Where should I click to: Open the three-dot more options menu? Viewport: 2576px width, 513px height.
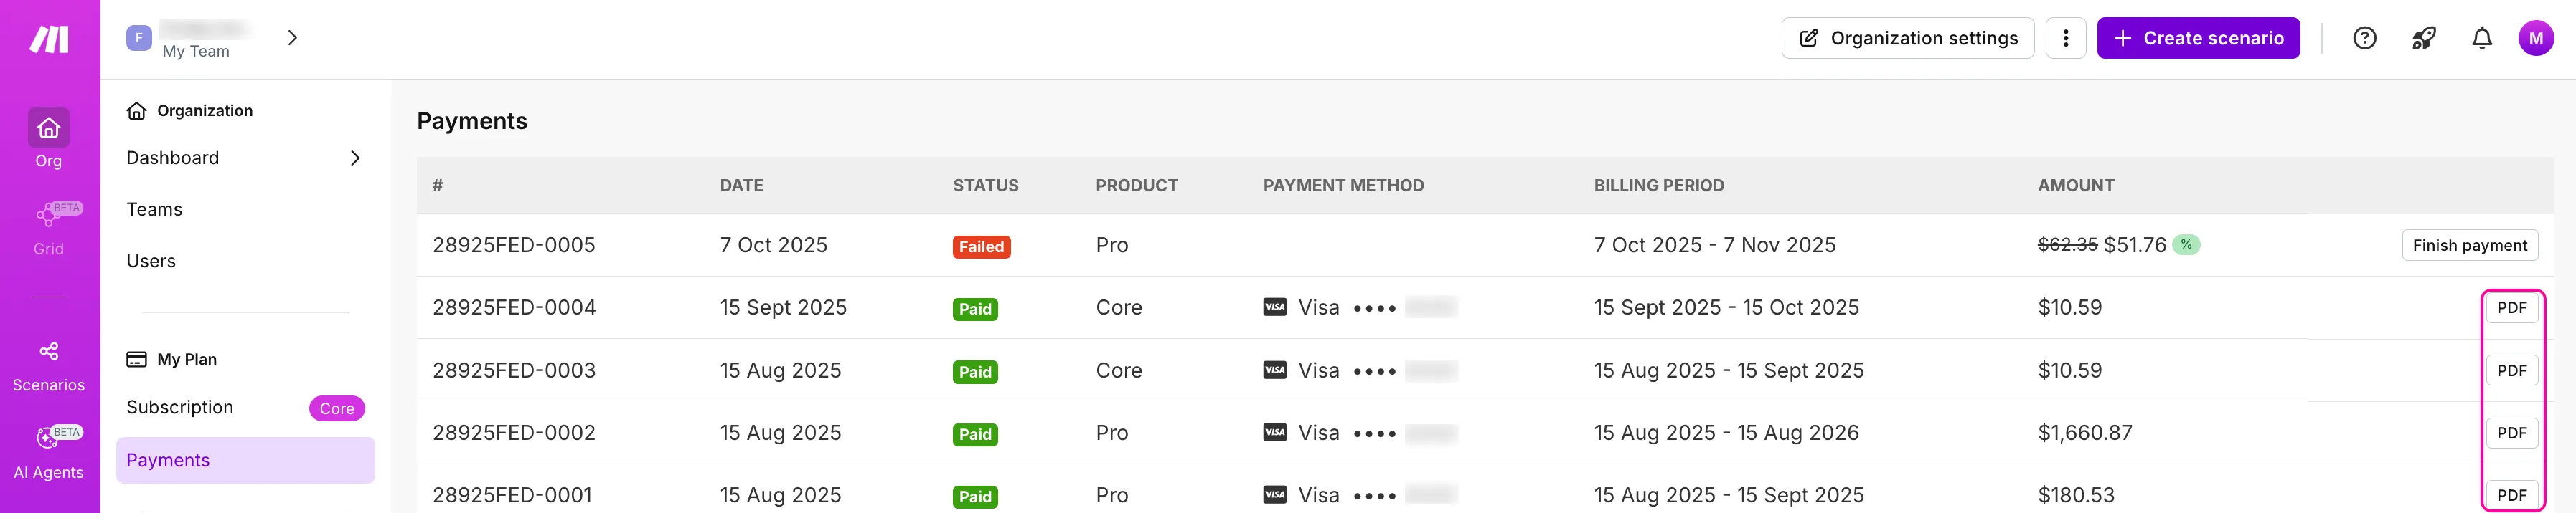(2065, 38)
